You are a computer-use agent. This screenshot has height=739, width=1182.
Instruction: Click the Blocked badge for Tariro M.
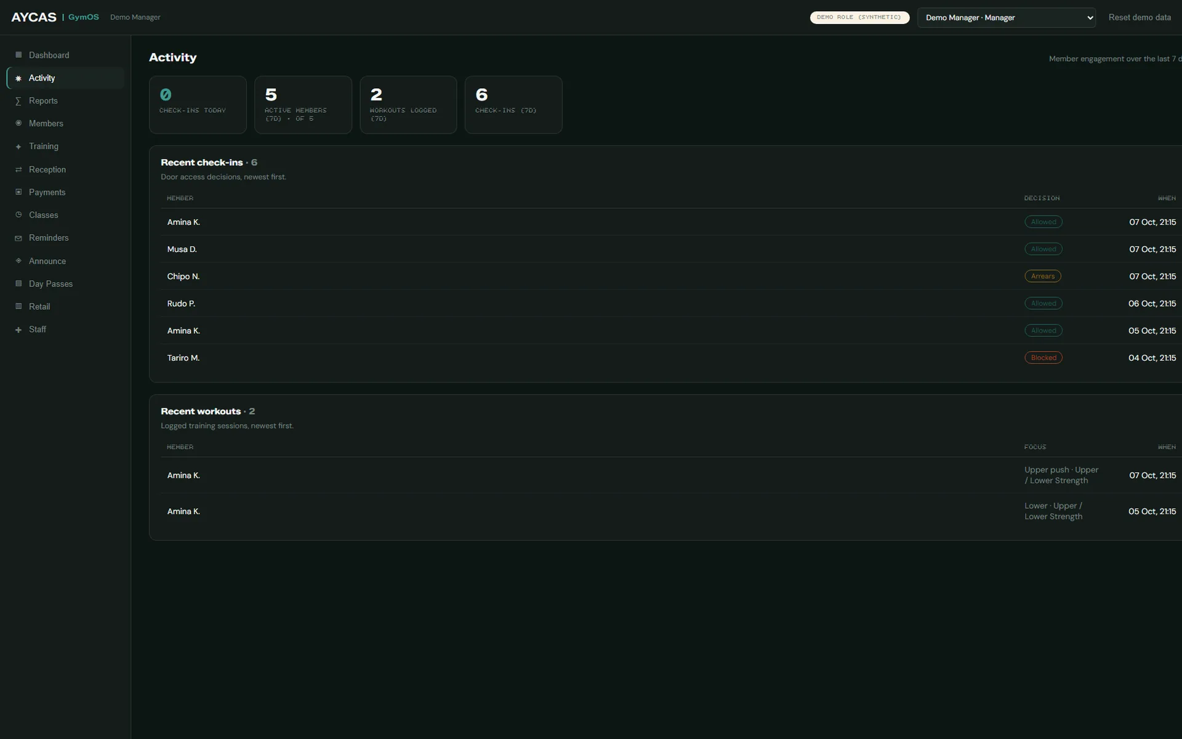[x=1043, y=358]
